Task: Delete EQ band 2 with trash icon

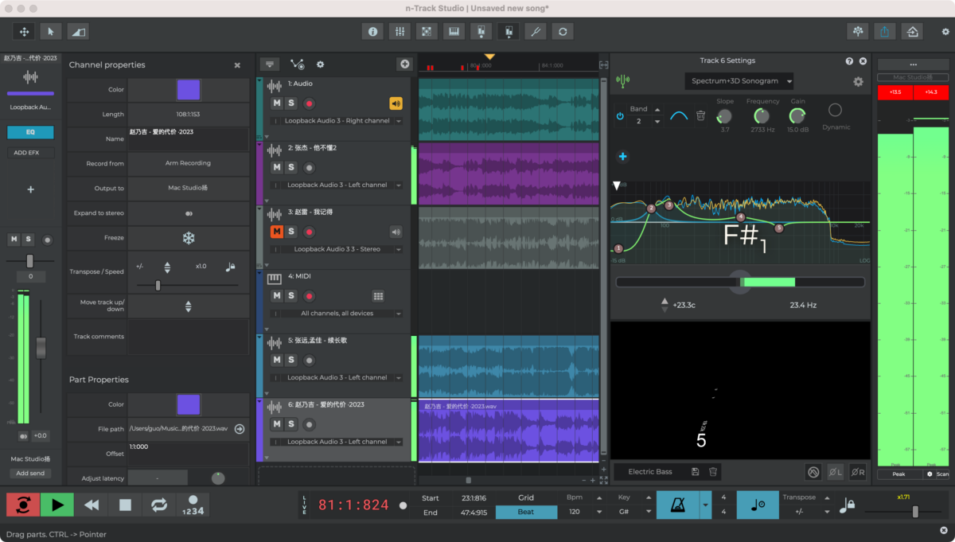Action: tap(700, 116)
